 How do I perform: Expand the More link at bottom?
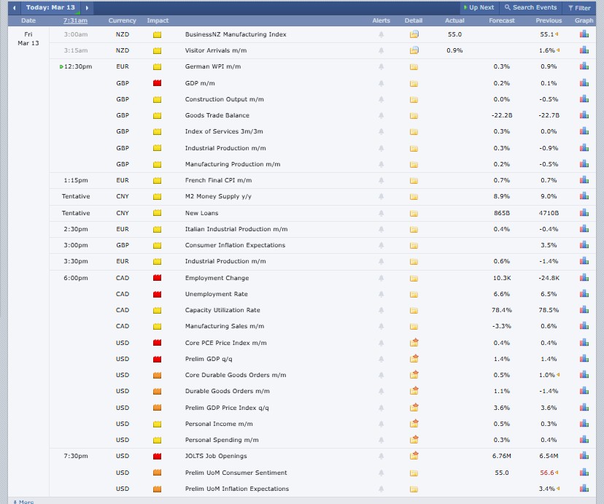[23, 502]
